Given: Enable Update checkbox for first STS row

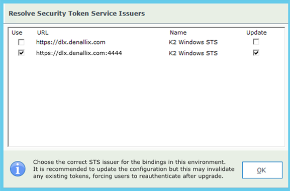Looking at the screenshot, I should coord(256,42).
